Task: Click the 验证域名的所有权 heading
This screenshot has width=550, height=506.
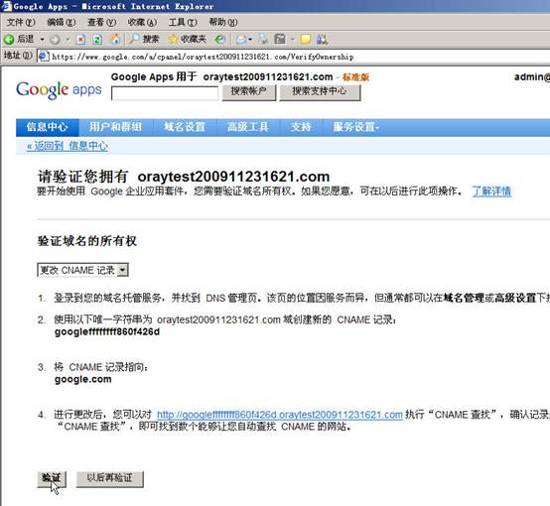Action: pyautogui.click(x=87, y=241)
